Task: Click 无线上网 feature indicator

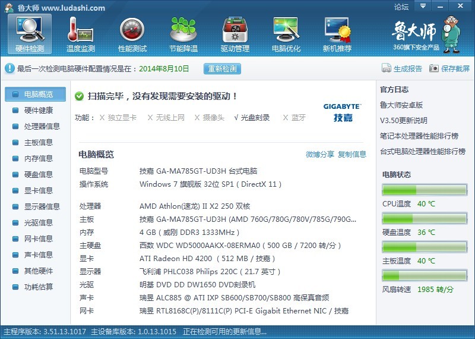Action: (166, 117)
